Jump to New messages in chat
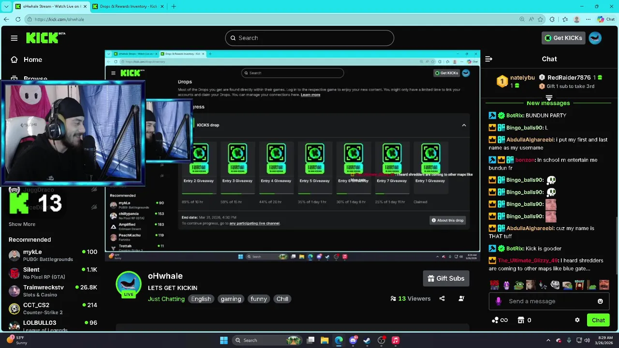This screenshot has height=348, width=619. point(548,103)
